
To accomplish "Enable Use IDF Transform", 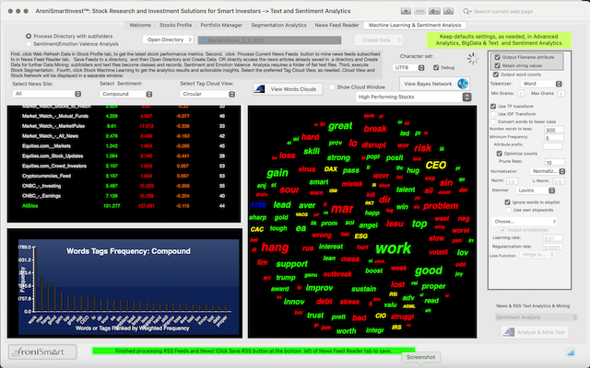I will (493, 114).
